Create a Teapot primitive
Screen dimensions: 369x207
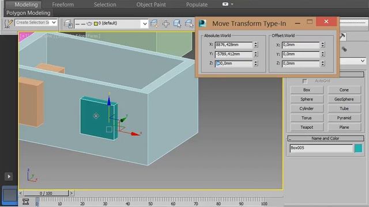(x=307, y=128)
